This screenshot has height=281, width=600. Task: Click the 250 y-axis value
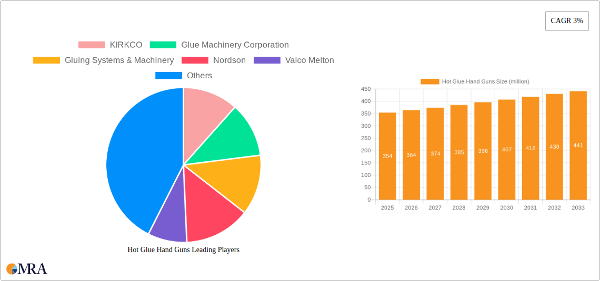(x=366, y=138)
